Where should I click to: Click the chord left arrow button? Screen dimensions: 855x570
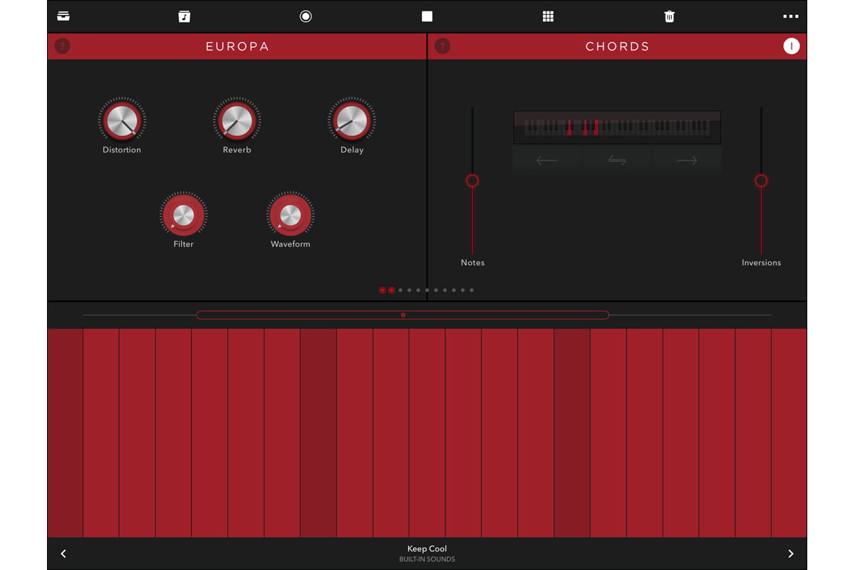[547, 160]
